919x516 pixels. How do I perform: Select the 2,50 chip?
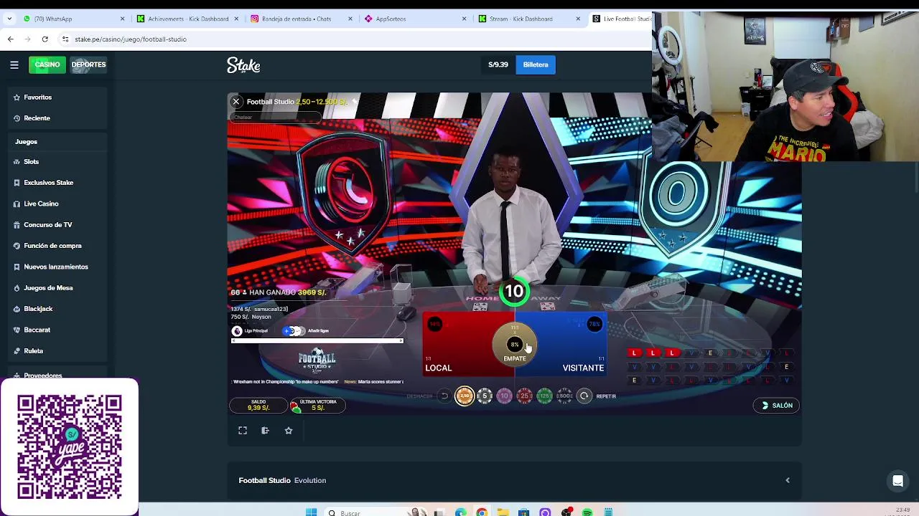465,396
